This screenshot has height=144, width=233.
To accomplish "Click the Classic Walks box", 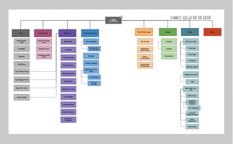I will (x=22, y=97).
